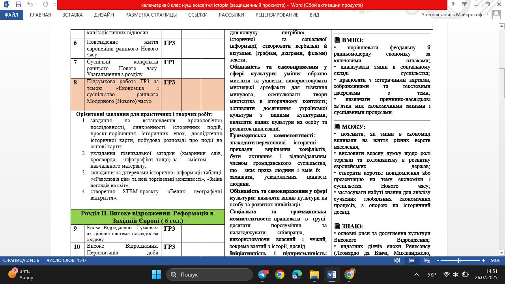This screenshot has height=284, width=505.
Task: Click the Wi-Fi network tray icon
Action: tap(446, 275)
